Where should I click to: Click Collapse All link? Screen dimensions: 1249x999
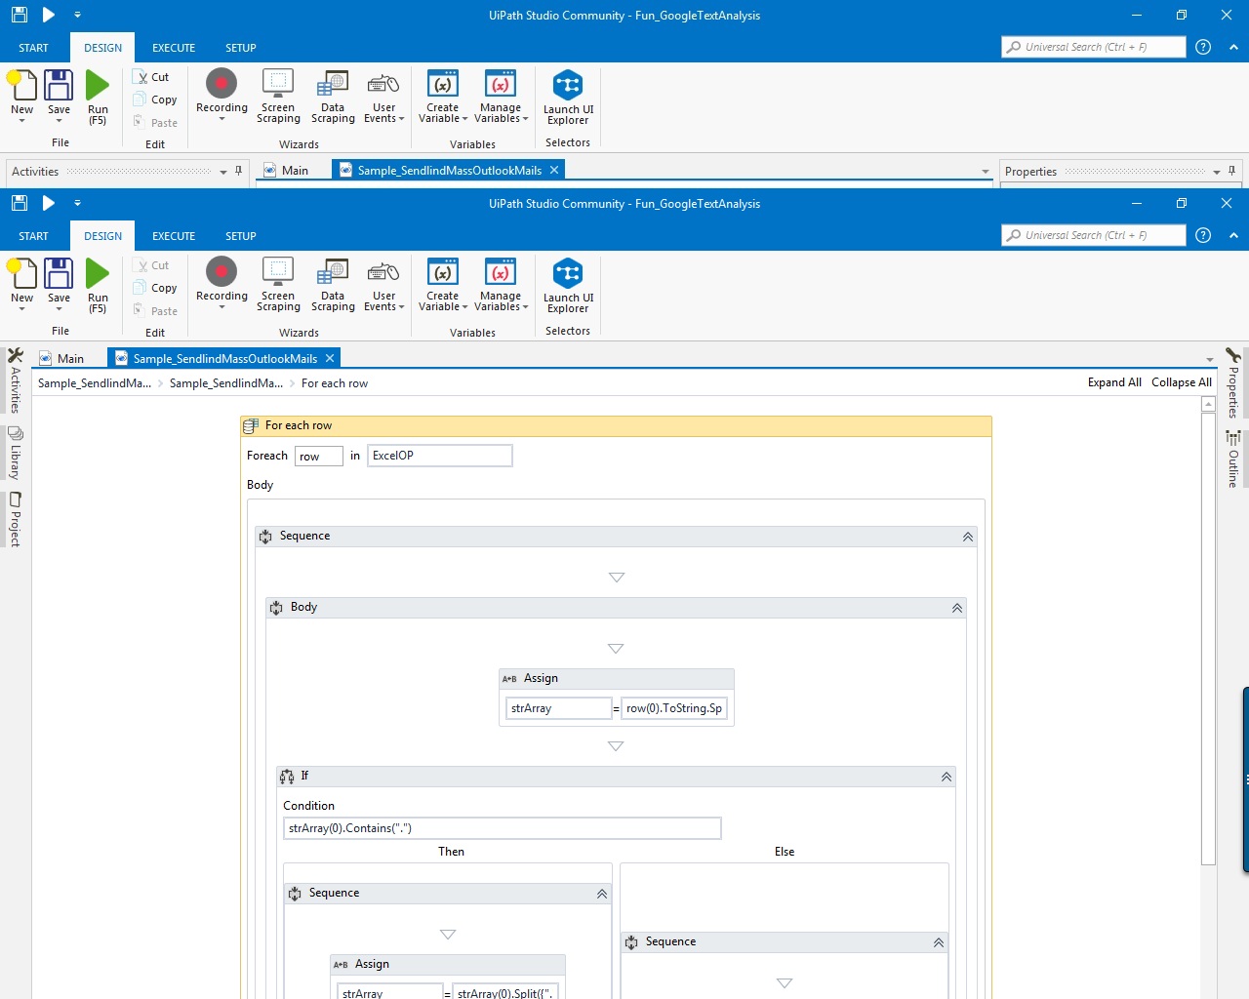pos(1182,382)
